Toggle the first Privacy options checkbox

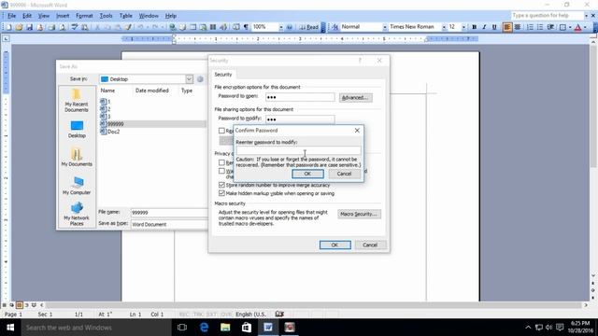tap(221, 162)
